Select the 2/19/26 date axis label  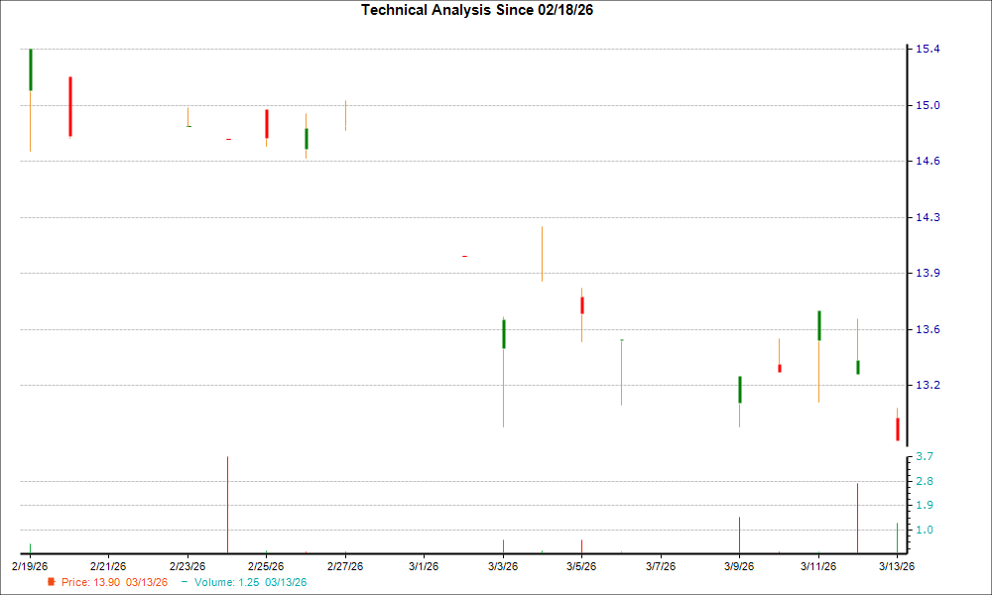31,564
